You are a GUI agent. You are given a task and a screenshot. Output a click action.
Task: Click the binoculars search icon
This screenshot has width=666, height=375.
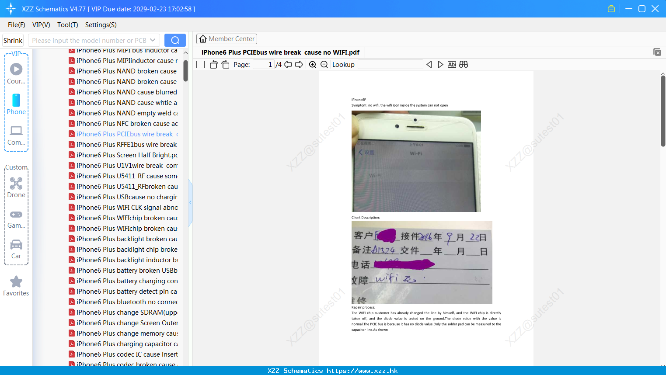(x=464, y=65)
